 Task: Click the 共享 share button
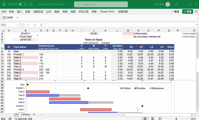[x=187, y=12]
